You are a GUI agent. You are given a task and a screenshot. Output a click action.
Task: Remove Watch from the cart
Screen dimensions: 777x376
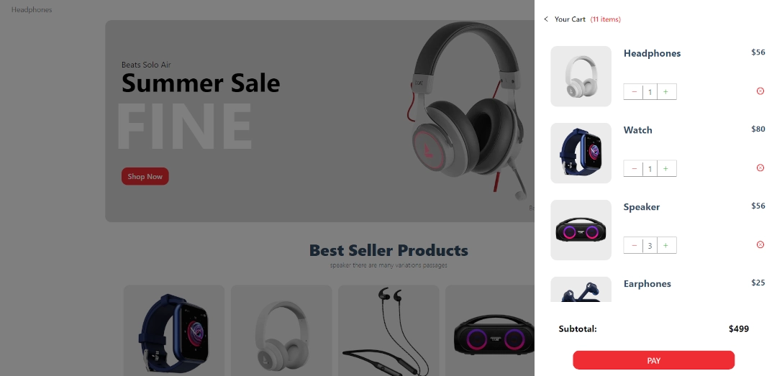pyautogui.click(x=760, y=168)
